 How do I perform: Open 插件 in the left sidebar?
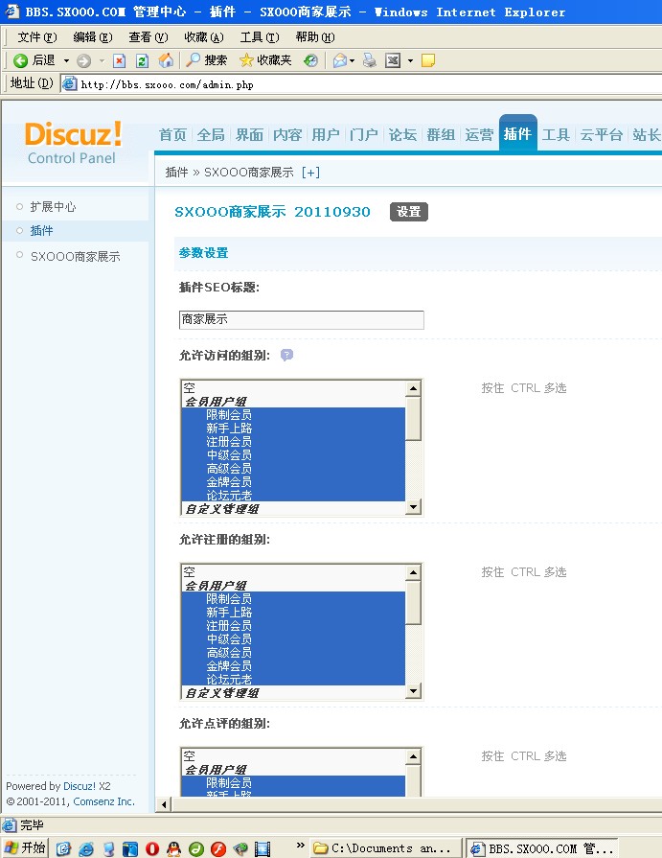[x=41, y=231]
